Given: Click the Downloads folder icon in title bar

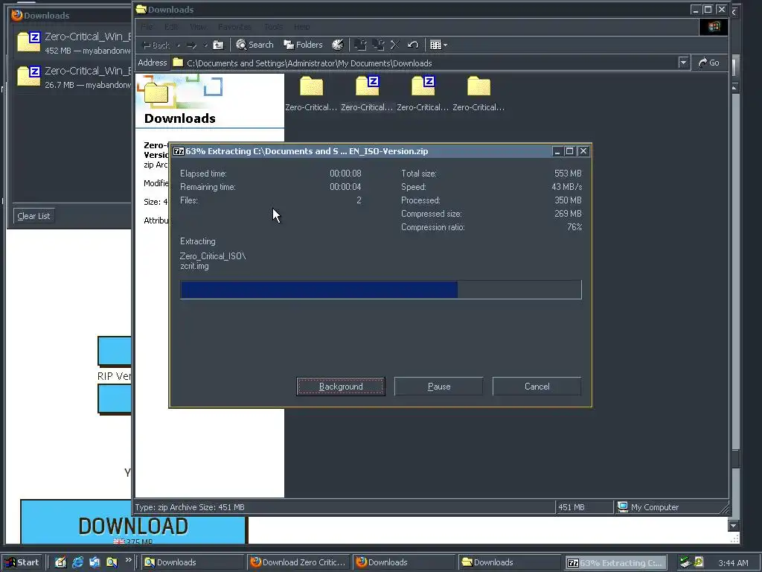Looking at the screenshot, I should tap(141, 9).
